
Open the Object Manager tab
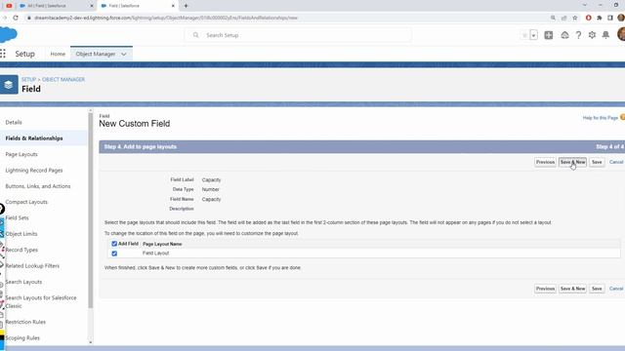96,54
